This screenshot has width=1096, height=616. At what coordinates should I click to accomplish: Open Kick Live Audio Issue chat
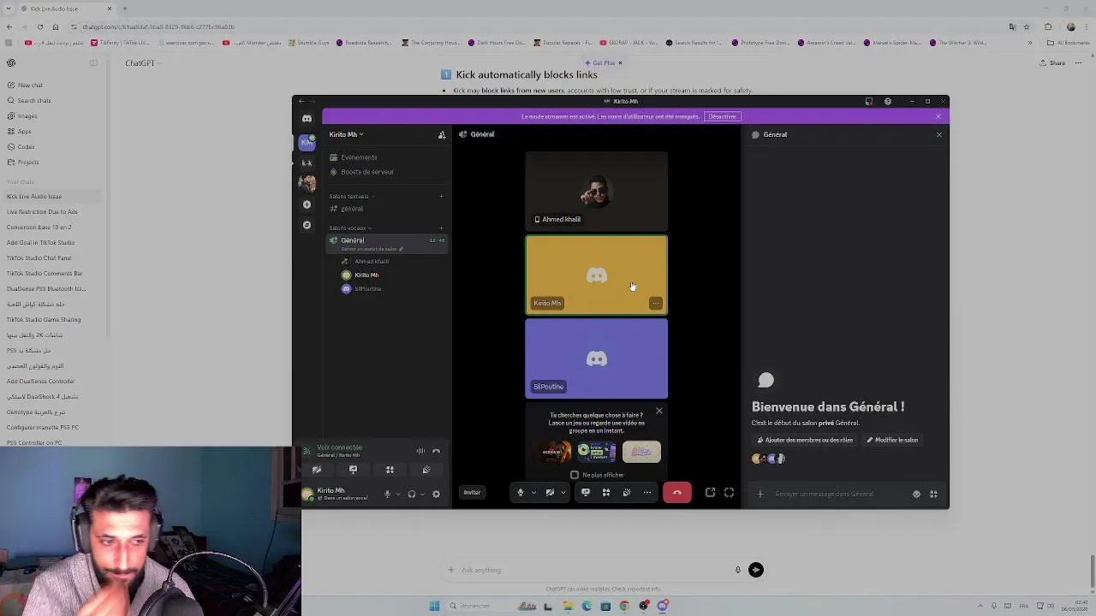pyautogui.click(x=51, y=197)
